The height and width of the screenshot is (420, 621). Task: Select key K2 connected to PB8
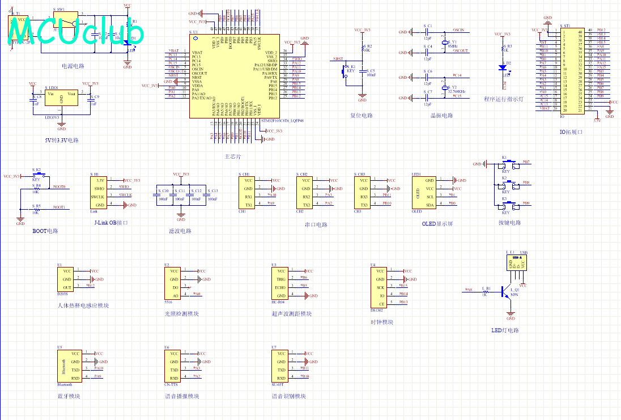point(509,185)
